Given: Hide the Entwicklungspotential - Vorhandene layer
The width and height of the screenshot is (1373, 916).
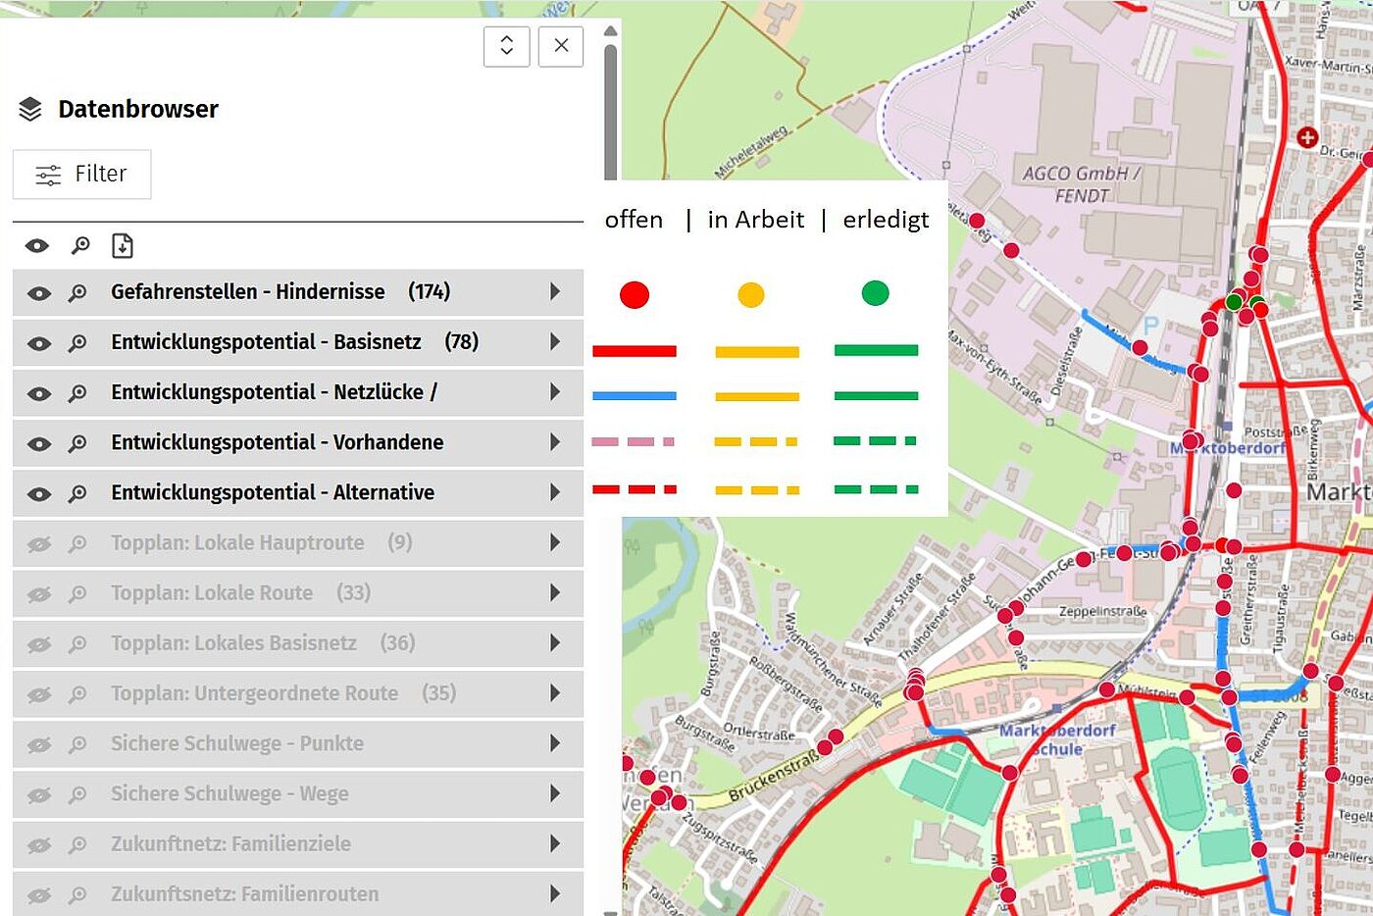Looking at the screenshot, I should [39, 444].
